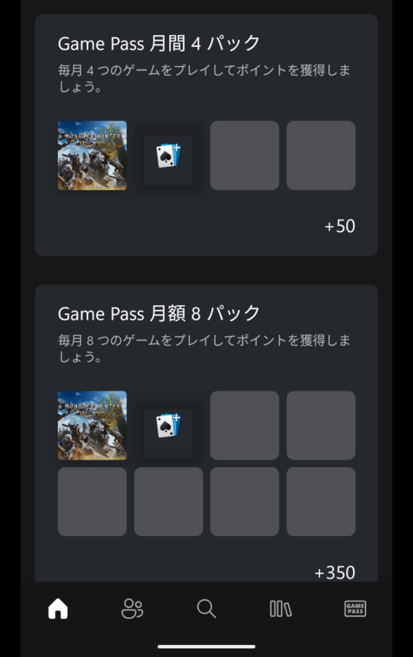Open Monster Hunter Wilds in 月額 8 パック
413x657 pixels.
92,425
